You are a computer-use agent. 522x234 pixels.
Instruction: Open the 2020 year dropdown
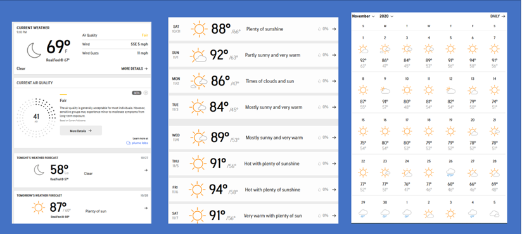click(x=386, y=16)
